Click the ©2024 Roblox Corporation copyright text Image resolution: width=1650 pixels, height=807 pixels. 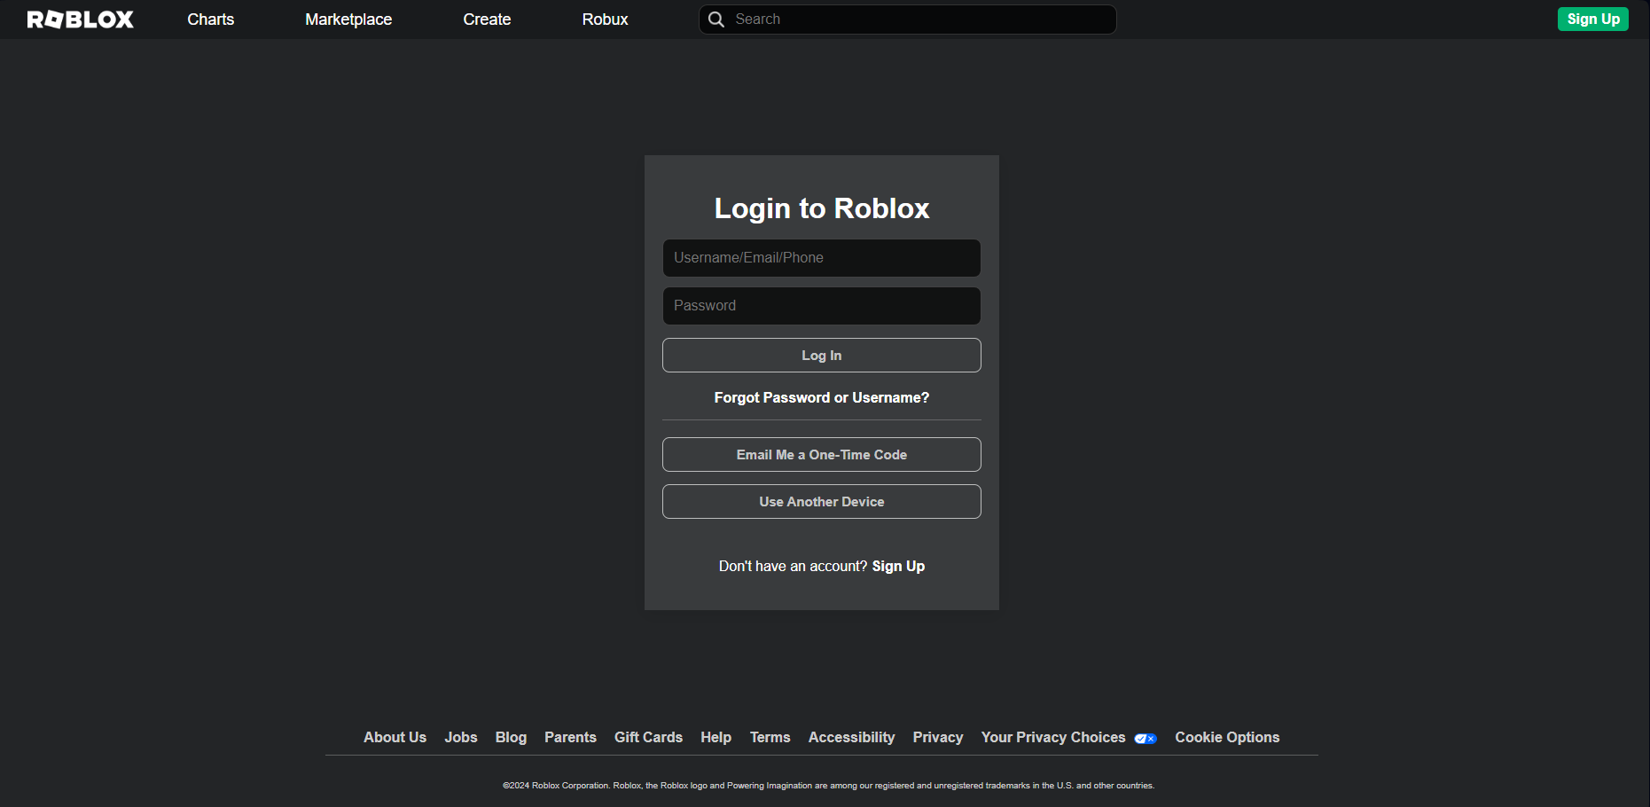(828, 786)
